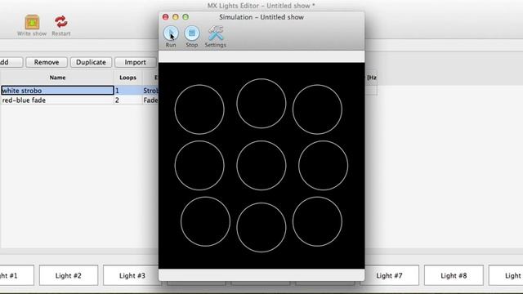Open the Import button in the editor

point(135,62)
